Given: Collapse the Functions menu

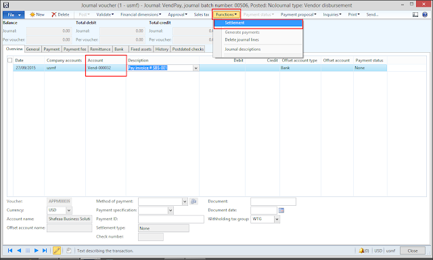Looking at the screenshot, I should coord(226,15).
